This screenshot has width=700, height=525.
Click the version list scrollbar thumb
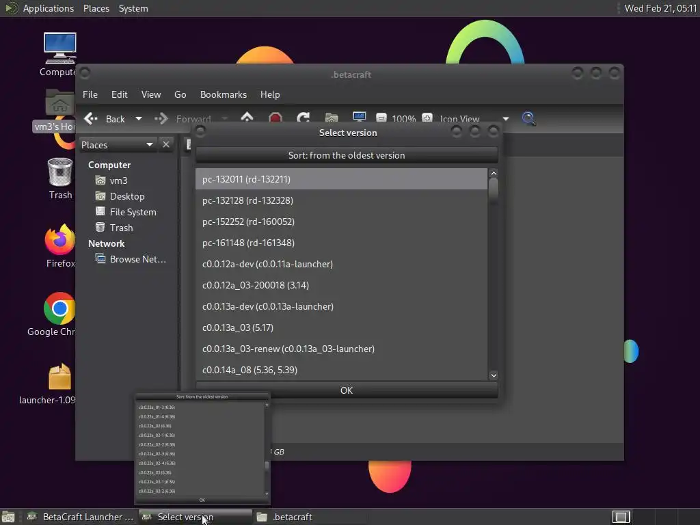coord(494,191)
